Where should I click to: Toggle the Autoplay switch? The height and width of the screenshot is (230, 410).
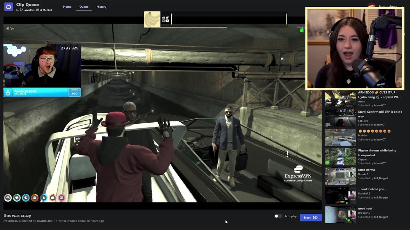[278, 216]
